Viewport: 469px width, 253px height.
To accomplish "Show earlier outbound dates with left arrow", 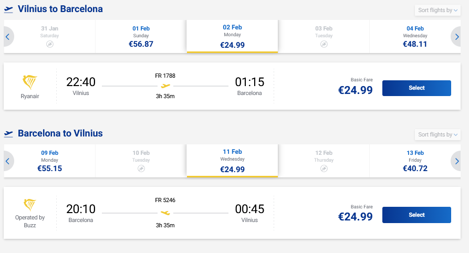I will [x=7, y=37].
